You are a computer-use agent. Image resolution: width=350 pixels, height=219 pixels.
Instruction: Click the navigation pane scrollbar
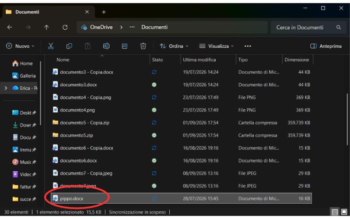click(x=40, y=93)
